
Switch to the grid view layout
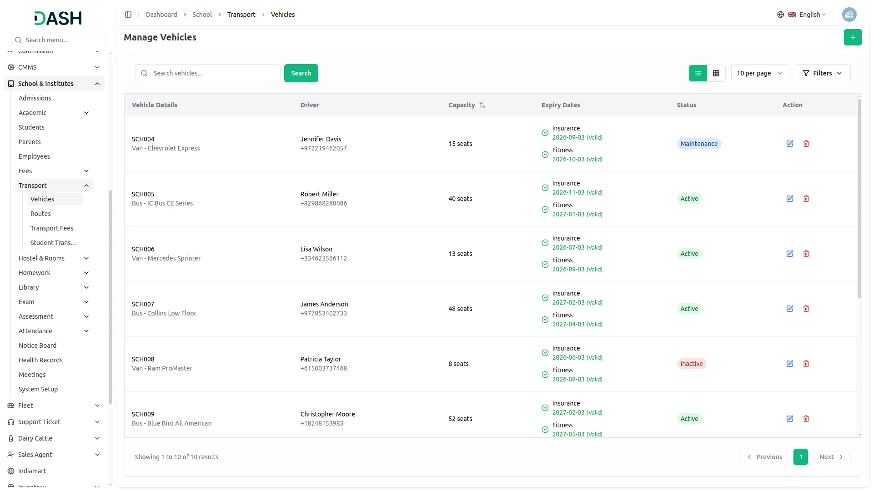point(716,73)
